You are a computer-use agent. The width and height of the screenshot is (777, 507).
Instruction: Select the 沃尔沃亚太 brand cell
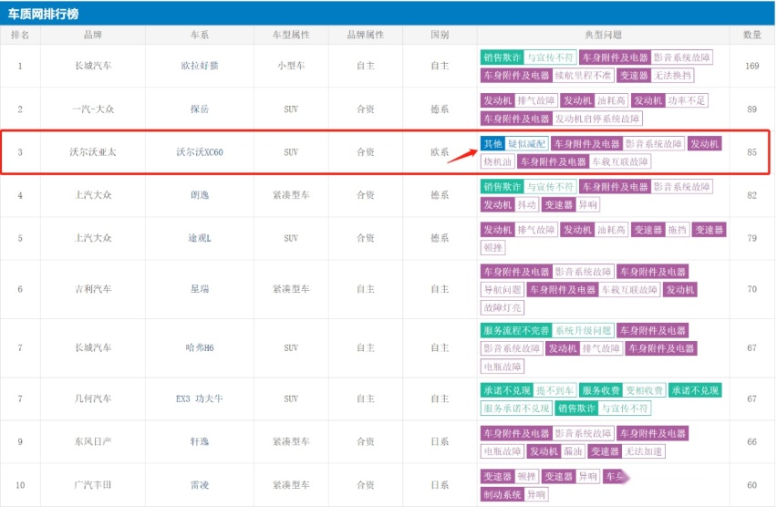point(93,152)
